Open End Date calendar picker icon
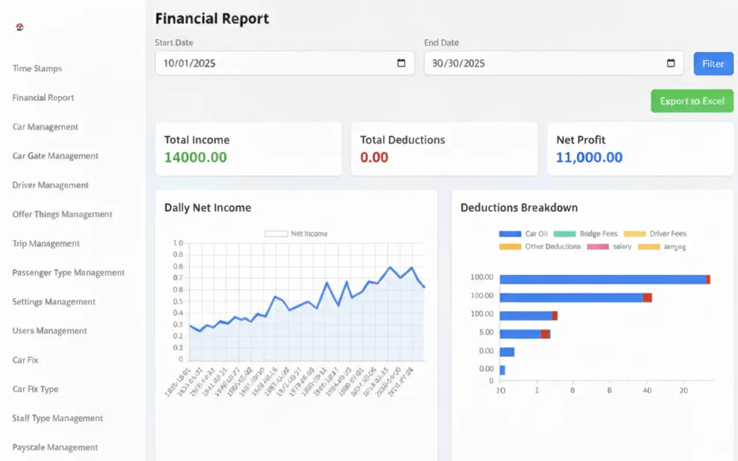The height and width of the screenshot is (461, 738). coord(671,63)
